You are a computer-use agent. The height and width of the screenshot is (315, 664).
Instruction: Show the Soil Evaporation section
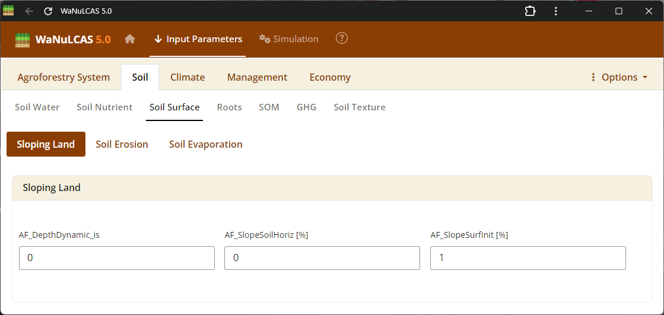205,144
